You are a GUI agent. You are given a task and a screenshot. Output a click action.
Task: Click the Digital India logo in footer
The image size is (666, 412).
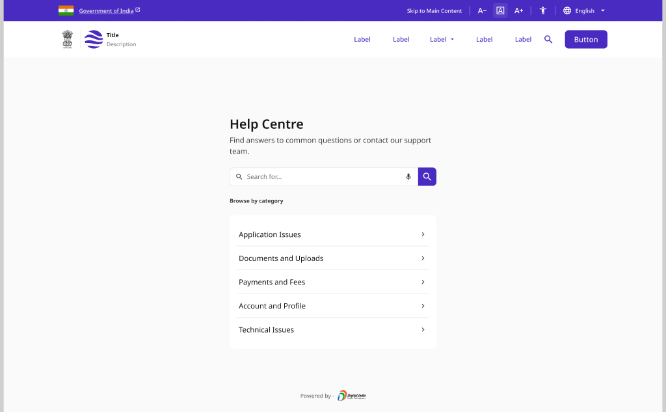[x=352, y=396]
